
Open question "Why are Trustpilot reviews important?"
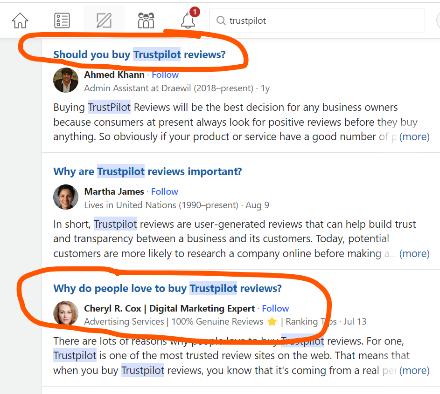click(x=147, y=171)
